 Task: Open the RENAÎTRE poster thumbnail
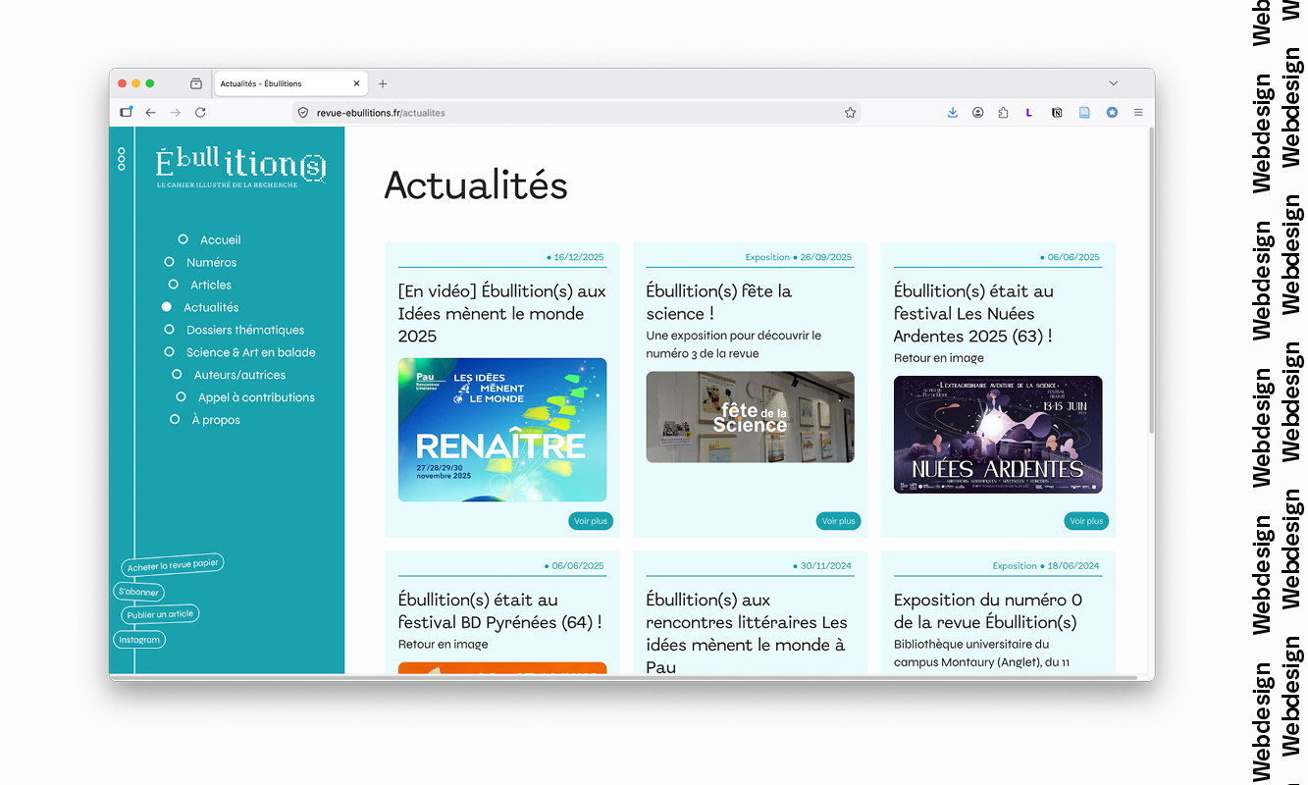[x=502, y=430]
